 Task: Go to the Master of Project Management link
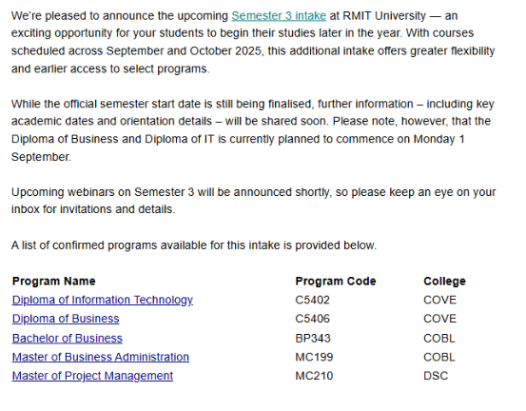92,376
